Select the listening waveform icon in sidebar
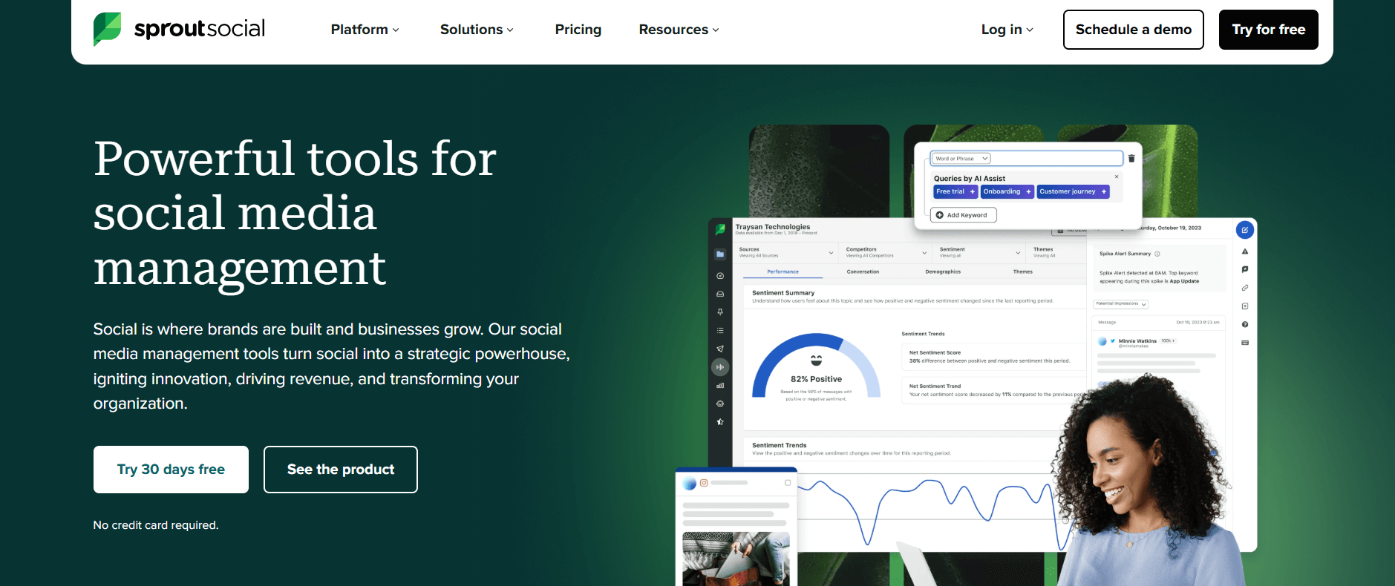 point(720,367)
